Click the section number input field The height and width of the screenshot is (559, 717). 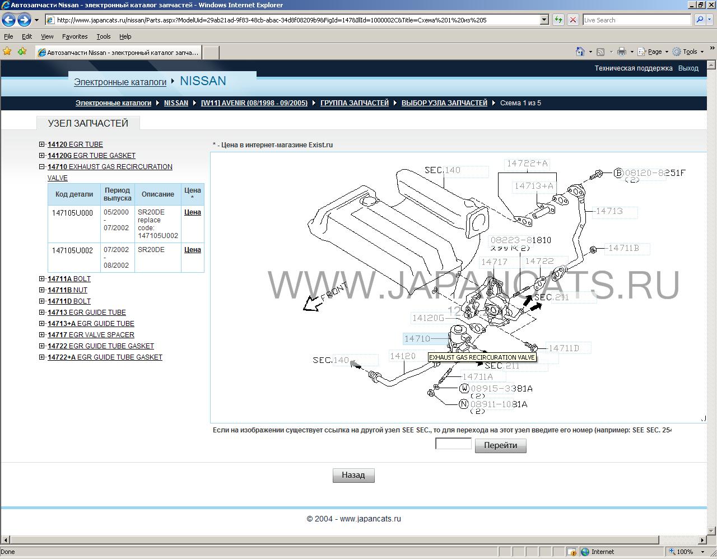coord(453,444)
